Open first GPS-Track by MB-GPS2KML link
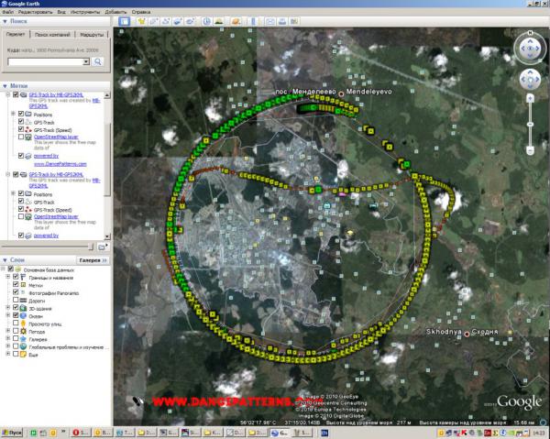 pyautogui.click(x=56, y=94)
